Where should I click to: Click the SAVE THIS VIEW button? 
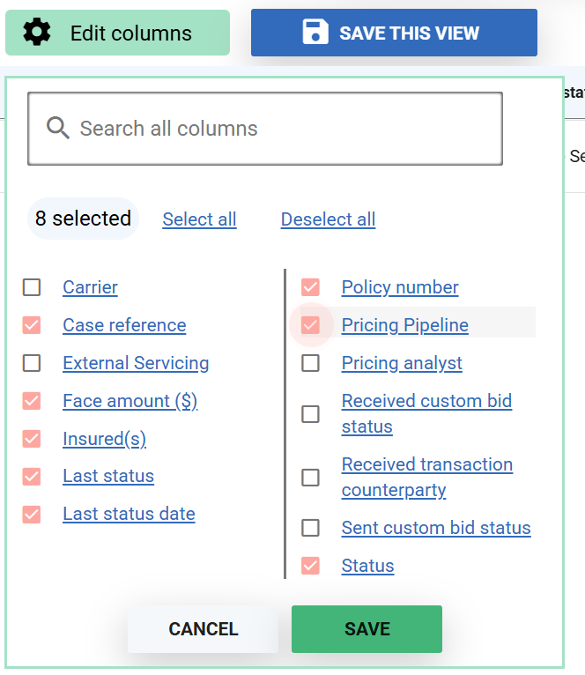click(x=394, y=33)
